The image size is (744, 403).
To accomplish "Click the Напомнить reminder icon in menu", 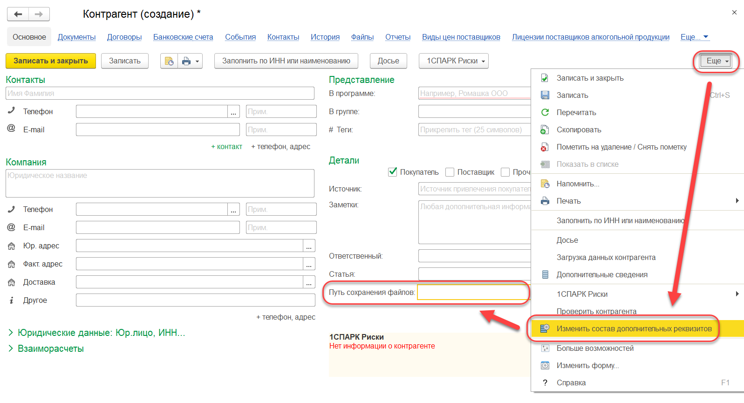I will pyautogui.click(x=545, y=184).
